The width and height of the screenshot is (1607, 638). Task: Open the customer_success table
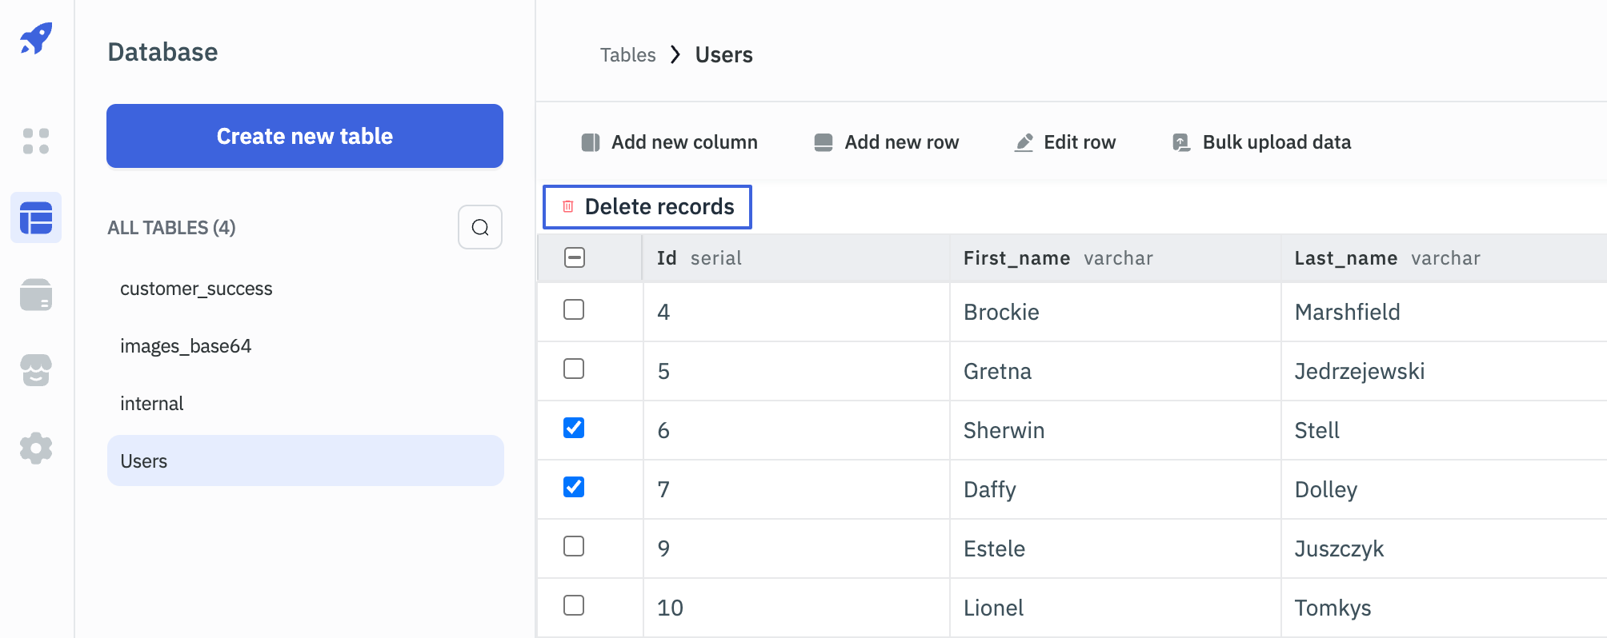click(x=196, y=289)
